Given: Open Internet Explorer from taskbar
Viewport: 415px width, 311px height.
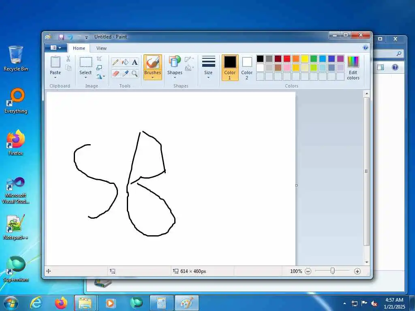Looking at the screenshot, I should [36, 303].
